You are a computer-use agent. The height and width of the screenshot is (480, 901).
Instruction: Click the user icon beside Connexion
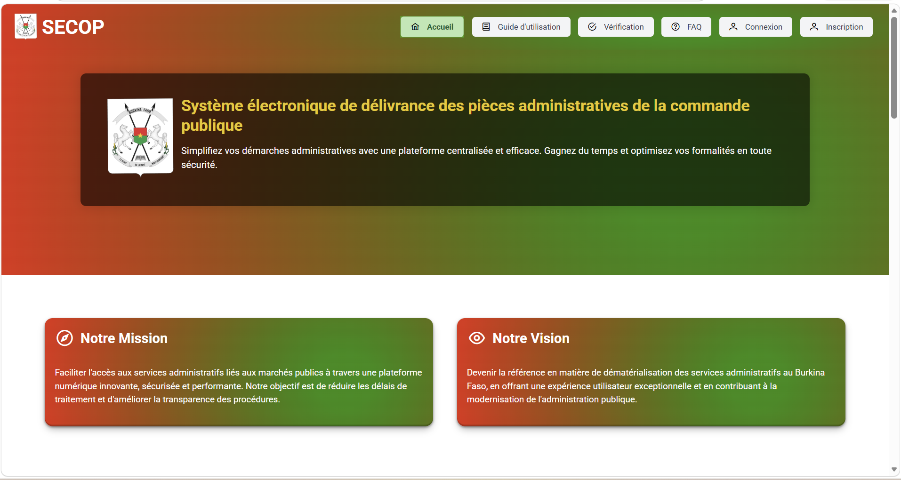(733, 27)
